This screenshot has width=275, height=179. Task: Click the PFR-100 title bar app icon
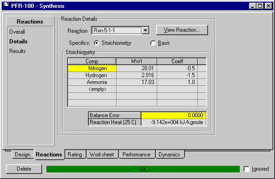[6, 5]
